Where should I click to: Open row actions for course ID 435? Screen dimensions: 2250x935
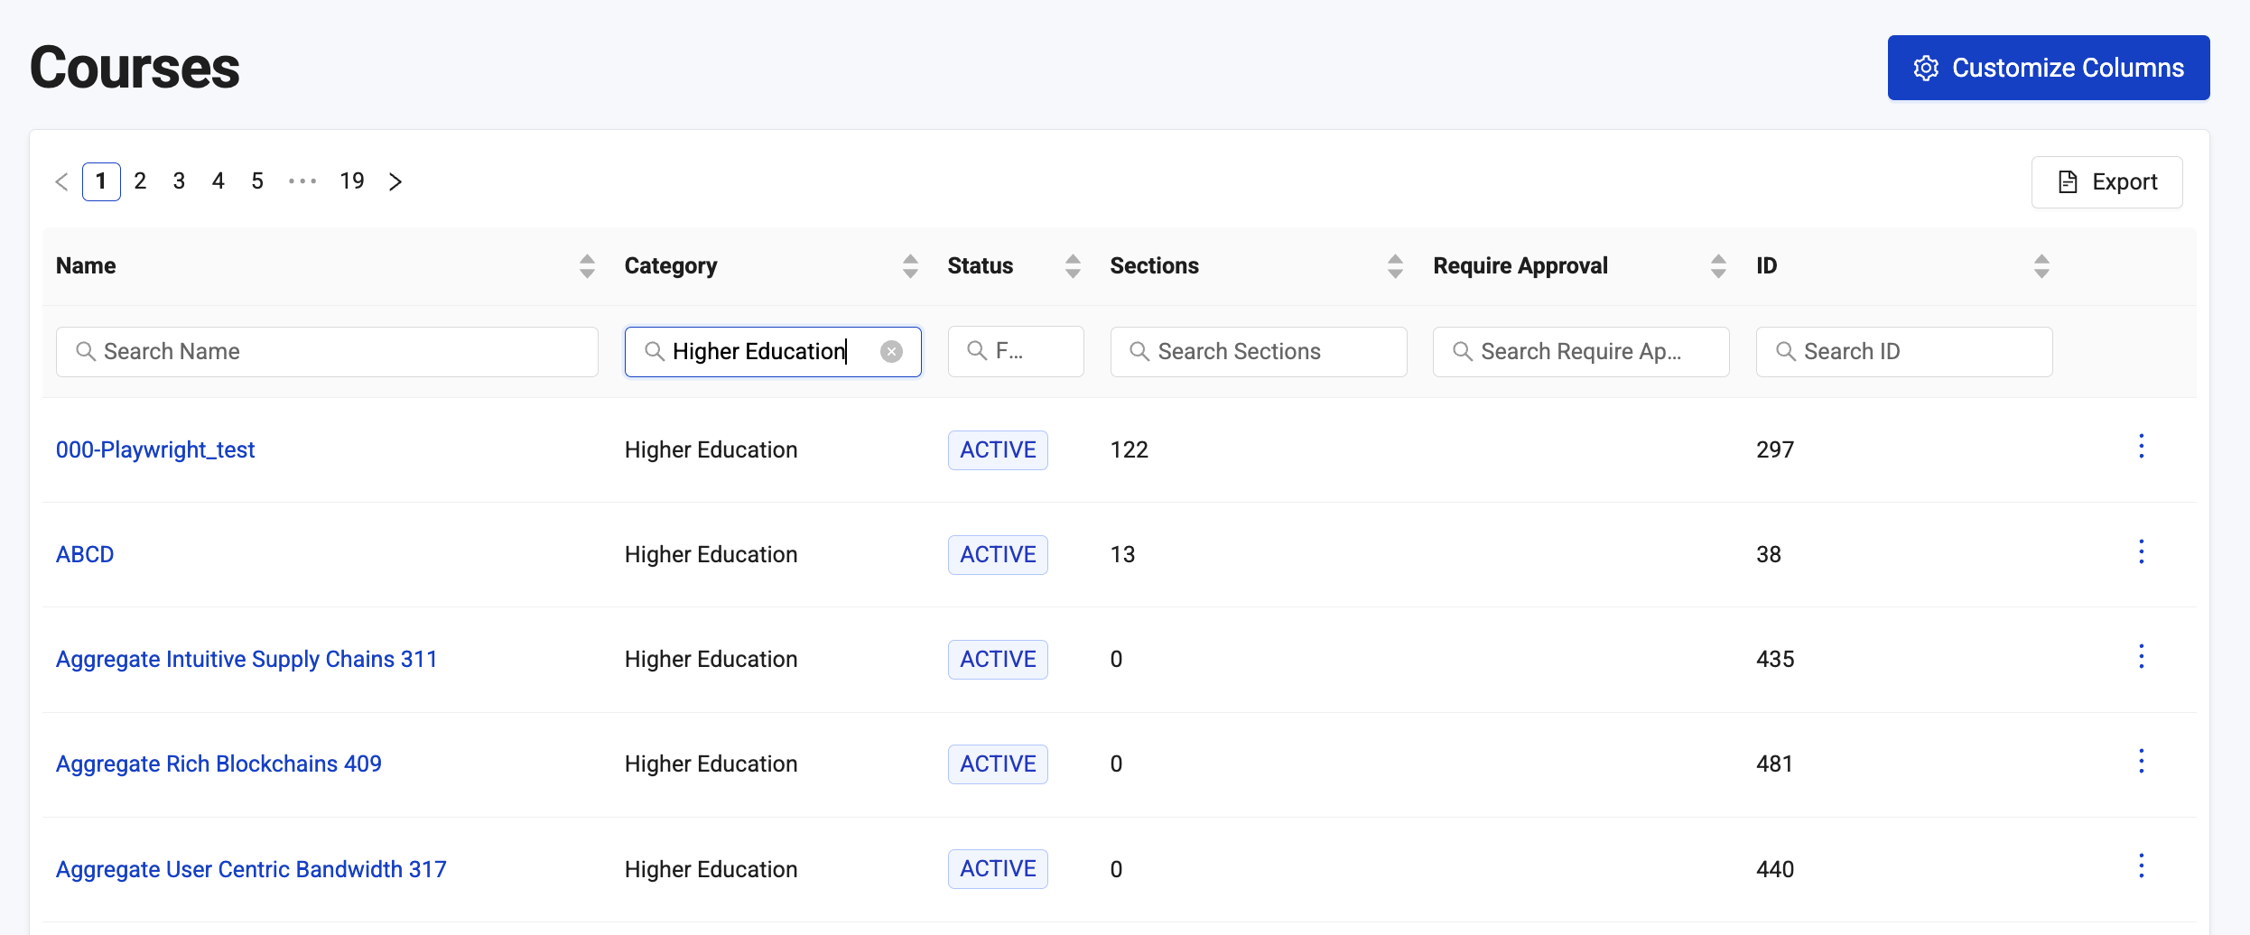(x=2141, y=656)
